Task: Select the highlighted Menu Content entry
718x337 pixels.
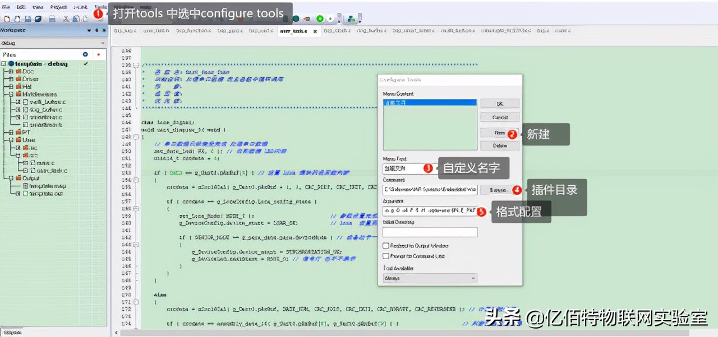Action: (x=430, y=103)
